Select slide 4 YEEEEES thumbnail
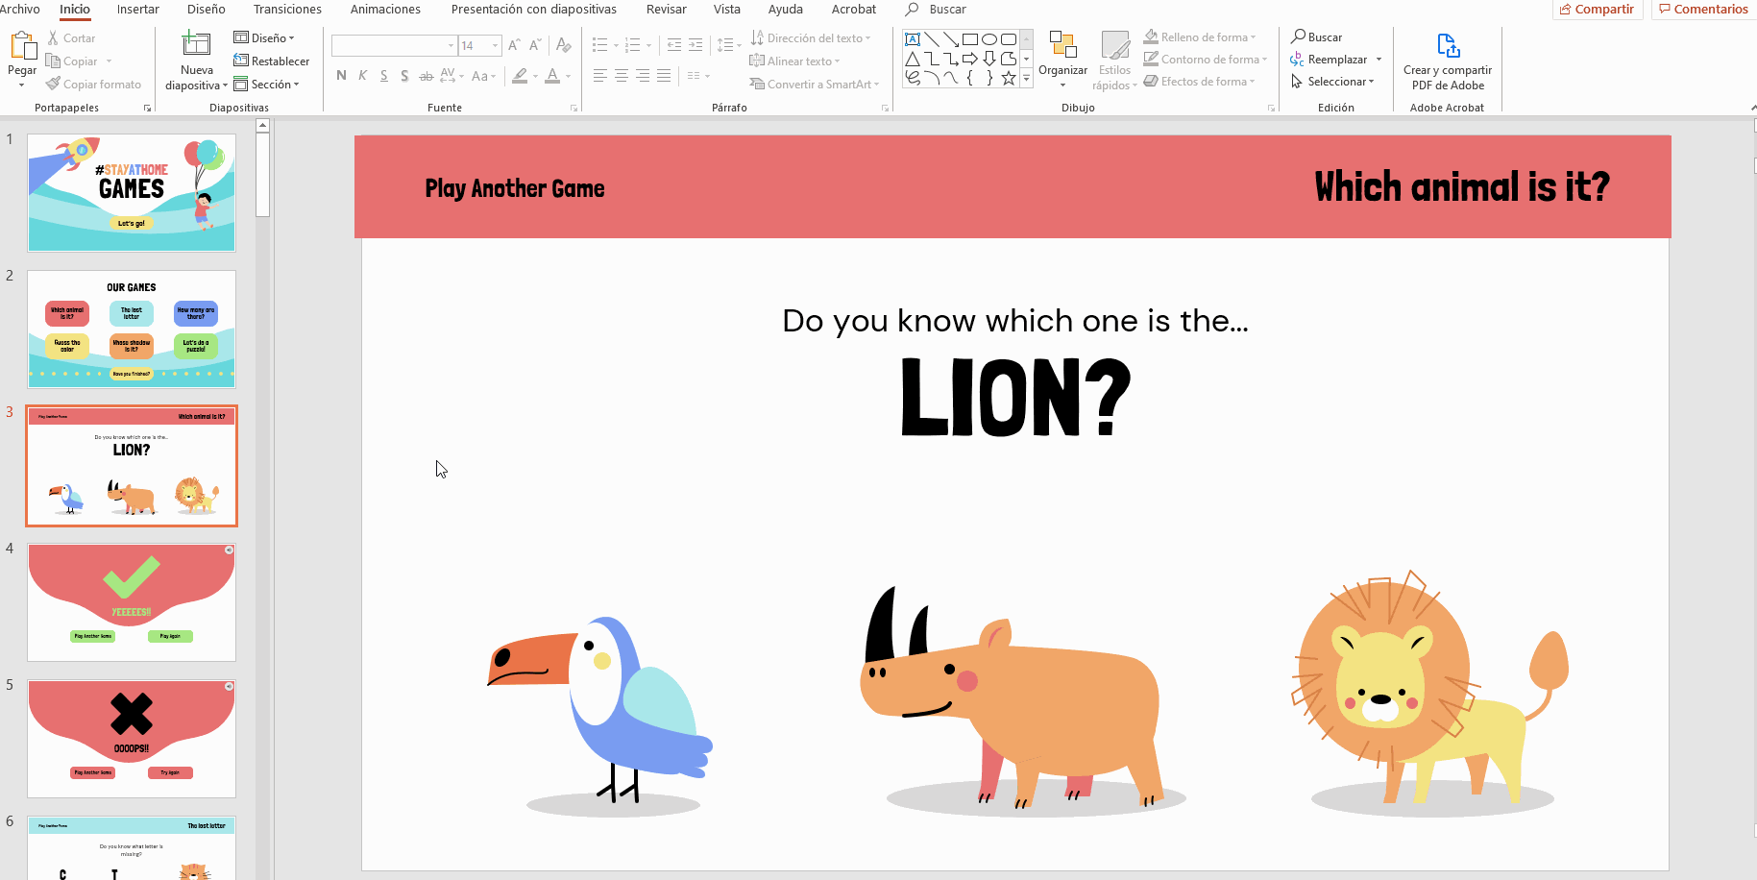Viewport: 1757px width, 880px height. click(132, 602)
